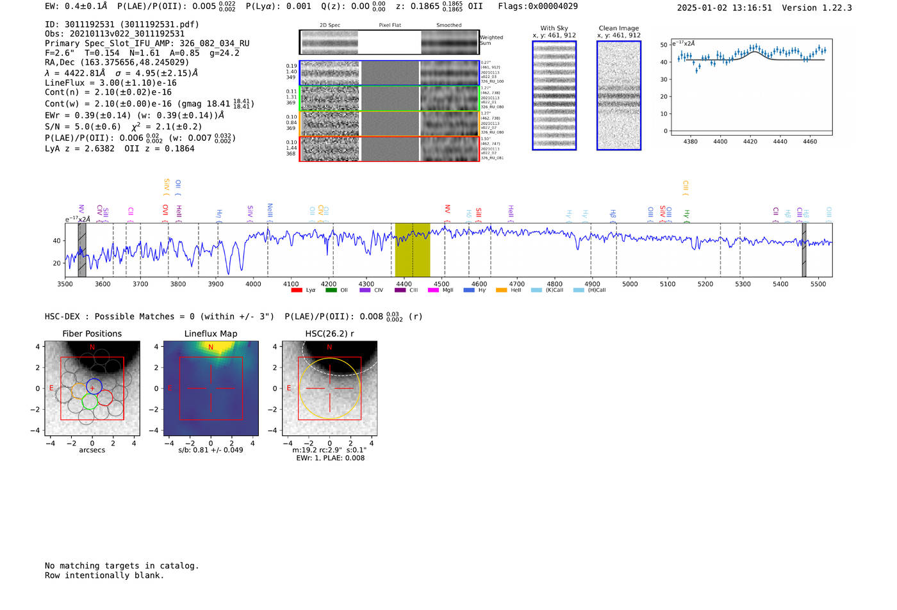The height and width of the screenshot is (610, 897).
Task: Click the purple CIV legend swatch
Action: (x=365, y=291)
